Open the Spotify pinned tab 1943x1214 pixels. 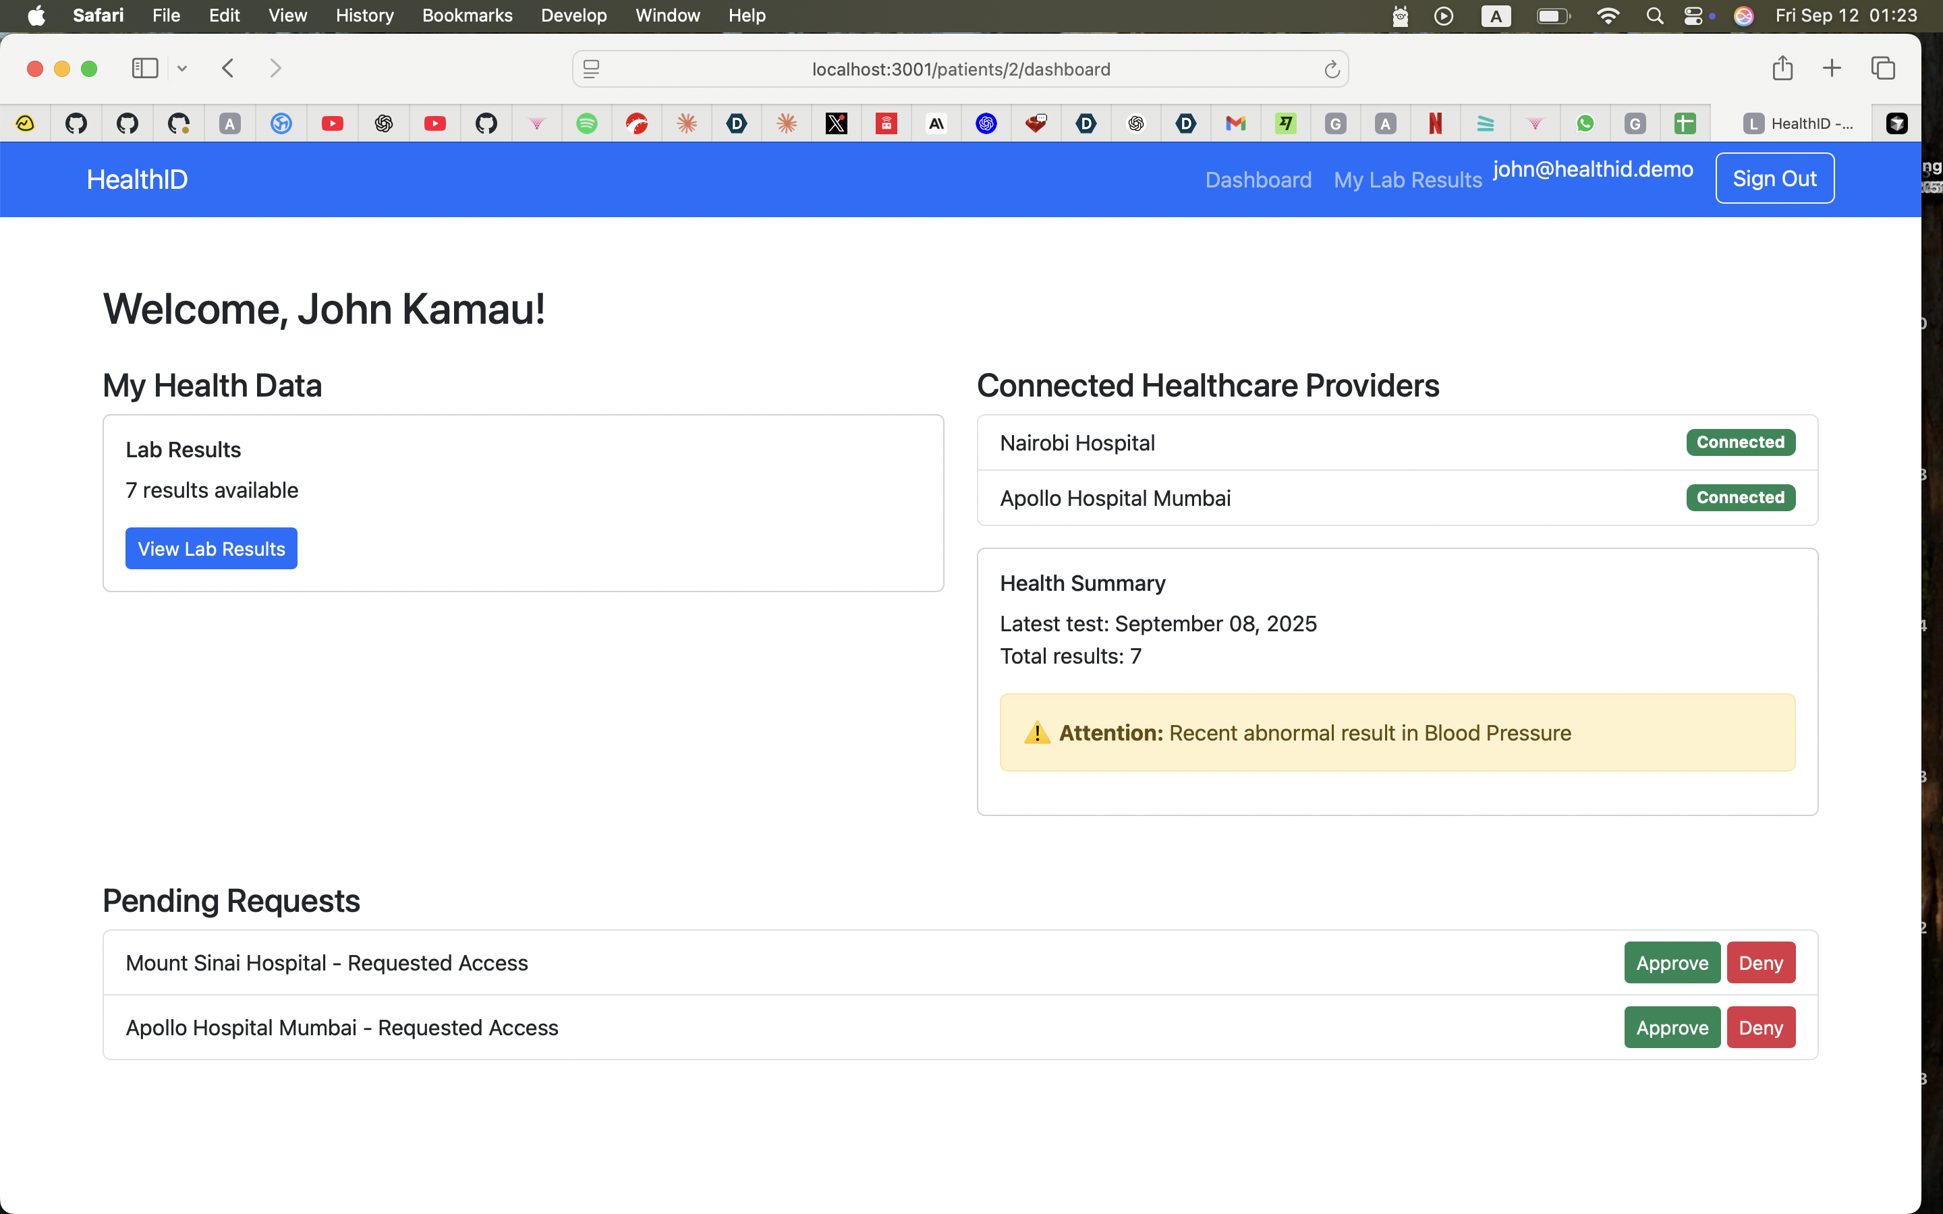coord(587,123)
